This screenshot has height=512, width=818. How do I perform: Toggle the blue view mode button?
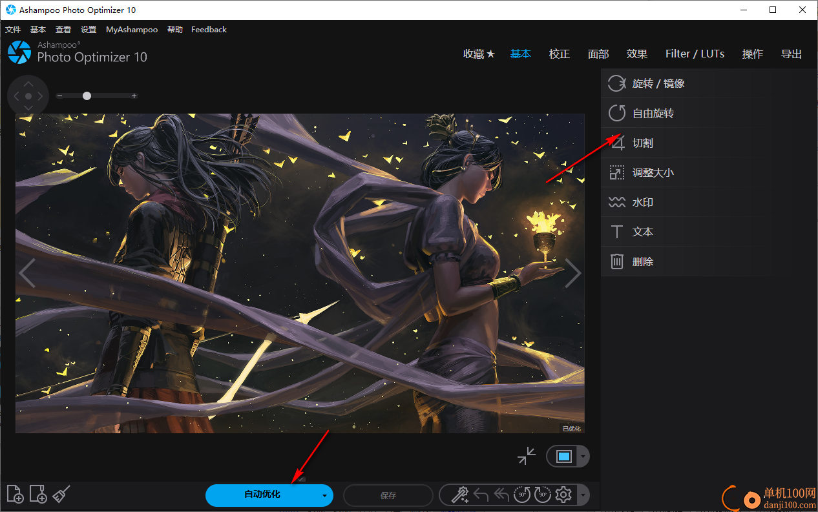pos(564,456)
